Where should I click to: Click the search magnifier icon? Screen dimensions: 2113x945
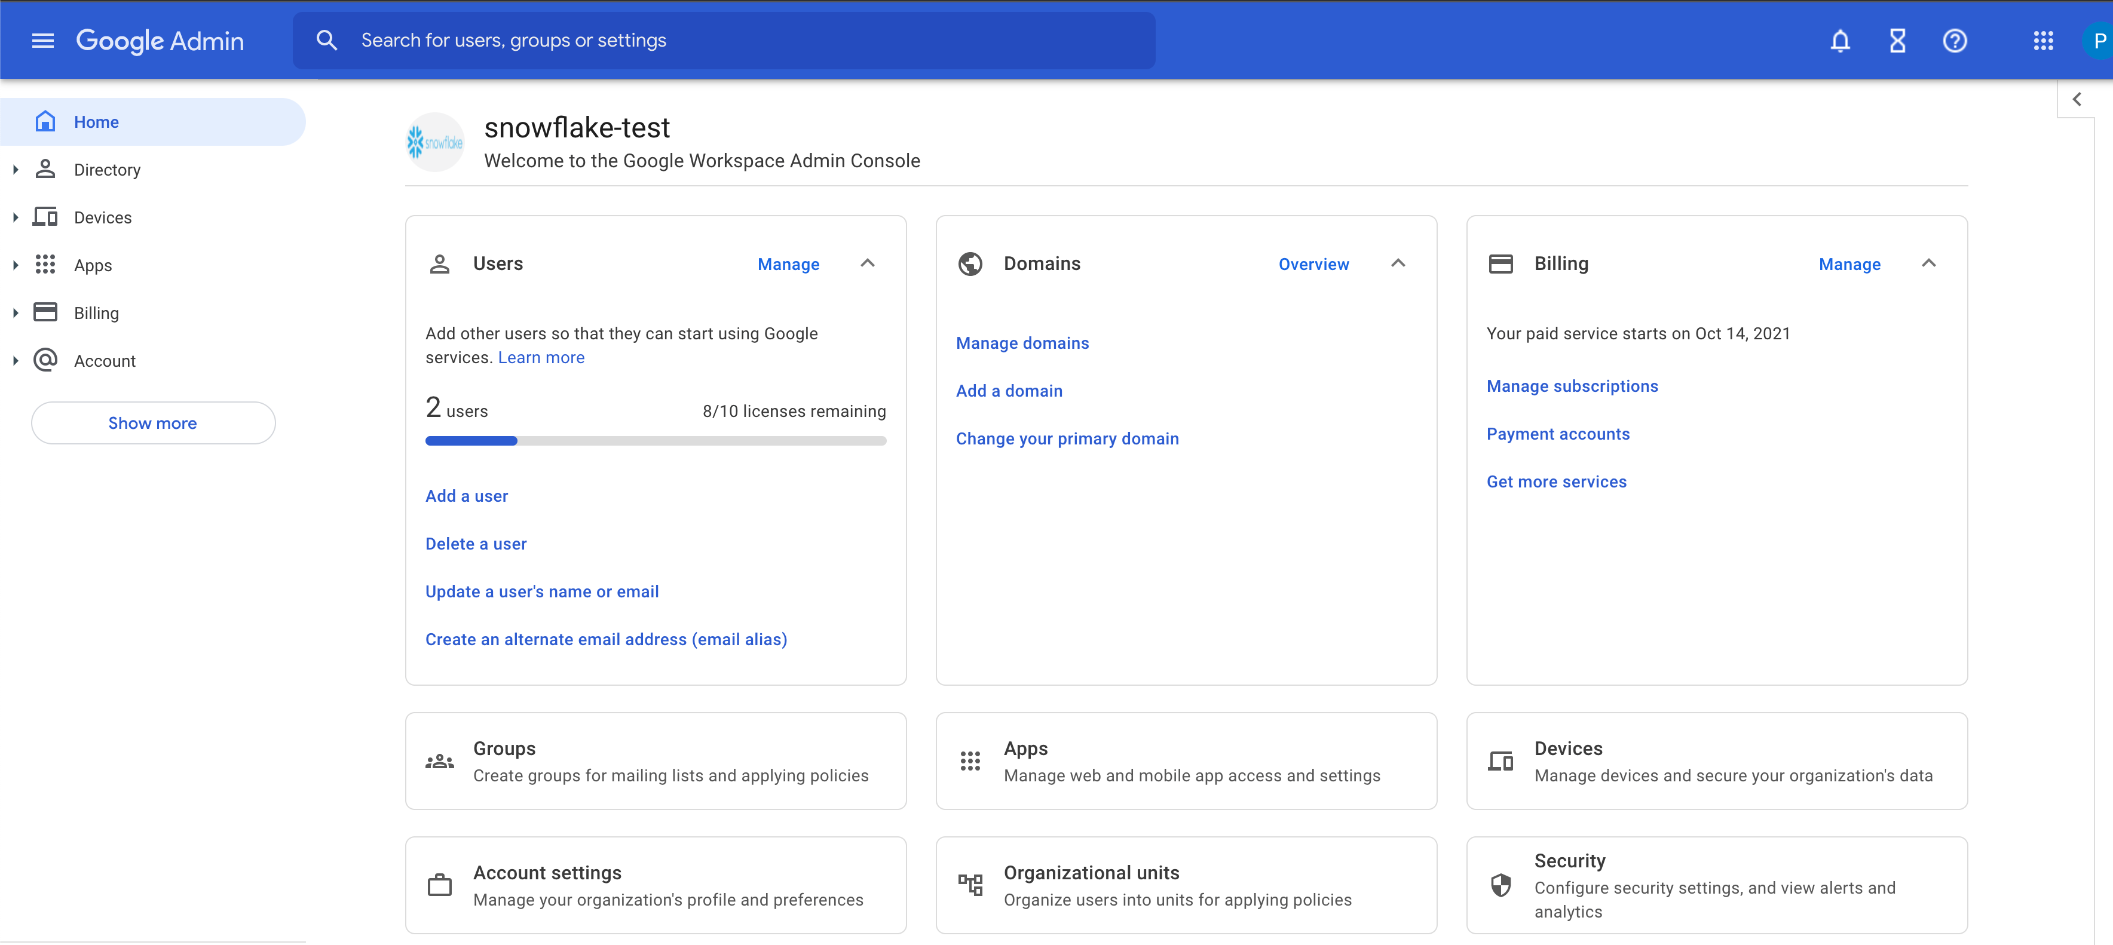click(x=326, y=39)
